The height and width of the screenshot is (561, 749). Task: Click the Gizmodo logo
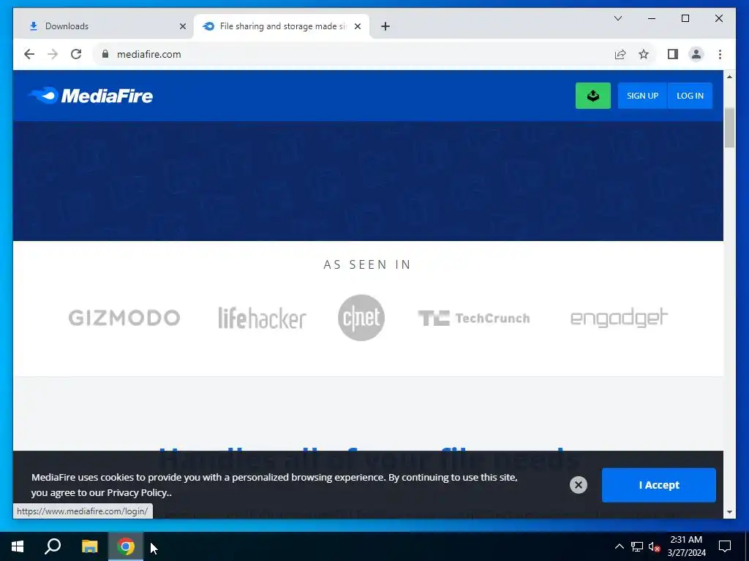124,318
